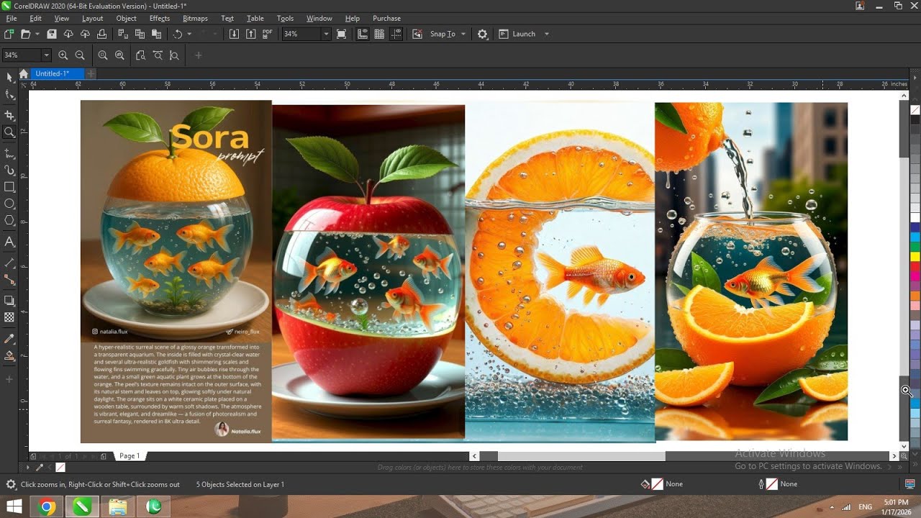The height and width of the screenshot is (518, 921).
Task: Click the Print icon
Action: pos(101,34)
